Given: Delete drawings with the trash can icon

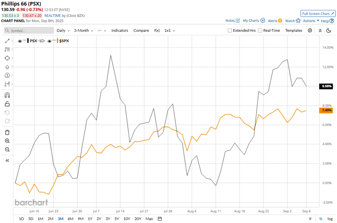Looking at the screenshot, I should tap(7, 132).
